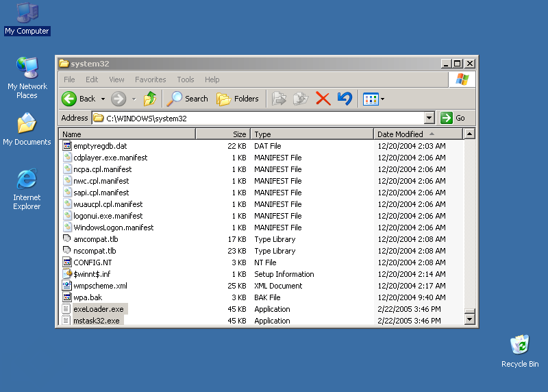Sort by the Date Modified column header
Screen dimensions: 548x392
tap(419, 134)
